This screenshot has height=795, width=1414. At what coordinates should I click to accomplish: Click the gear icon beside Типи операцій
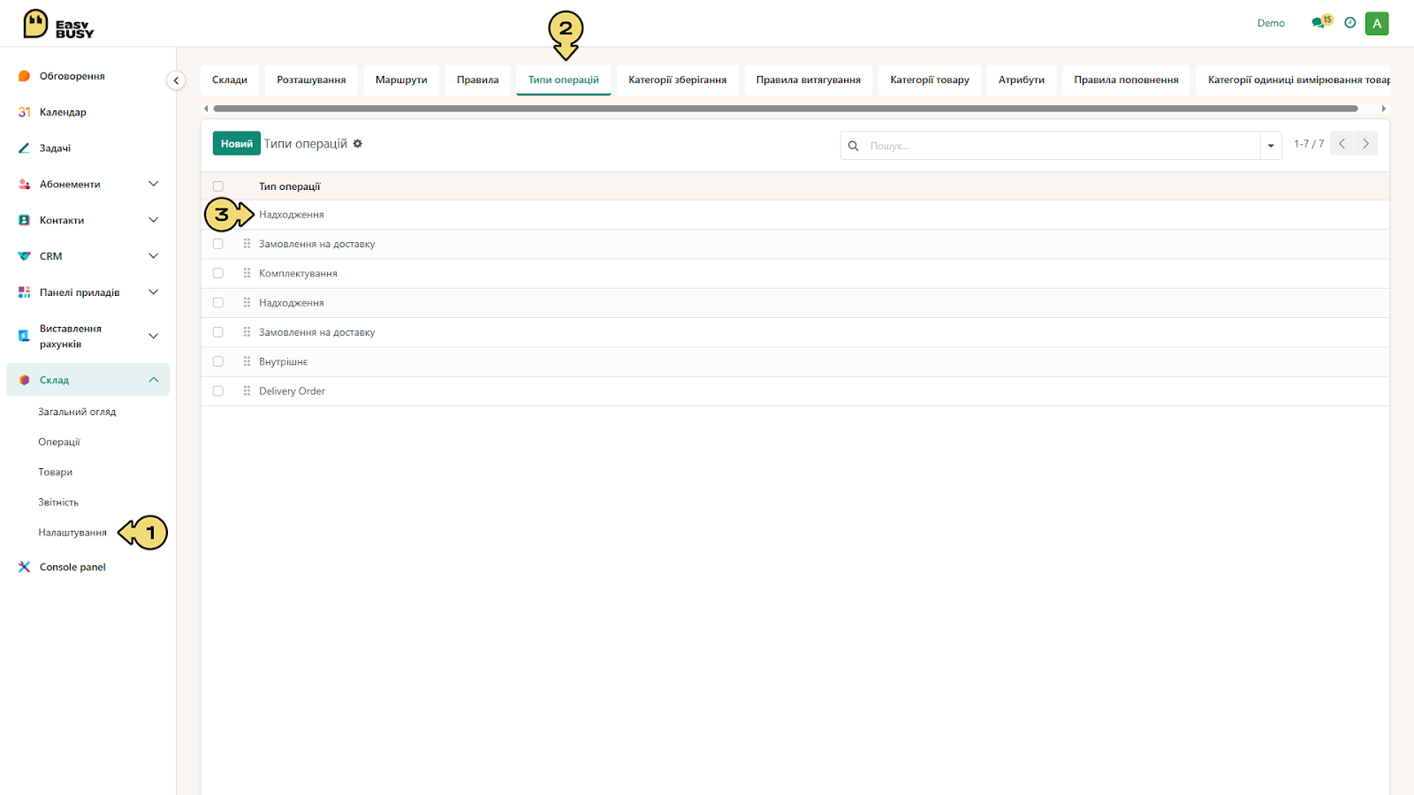point(358,143)
